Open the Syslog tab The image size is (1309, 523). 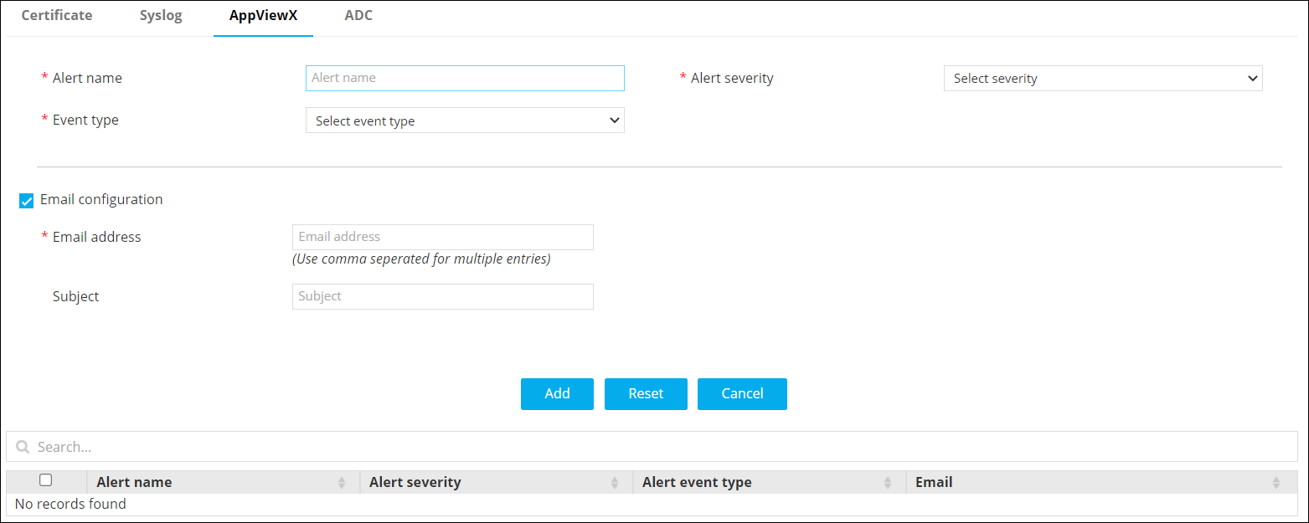pyautogui.click(x=161, y=15)
